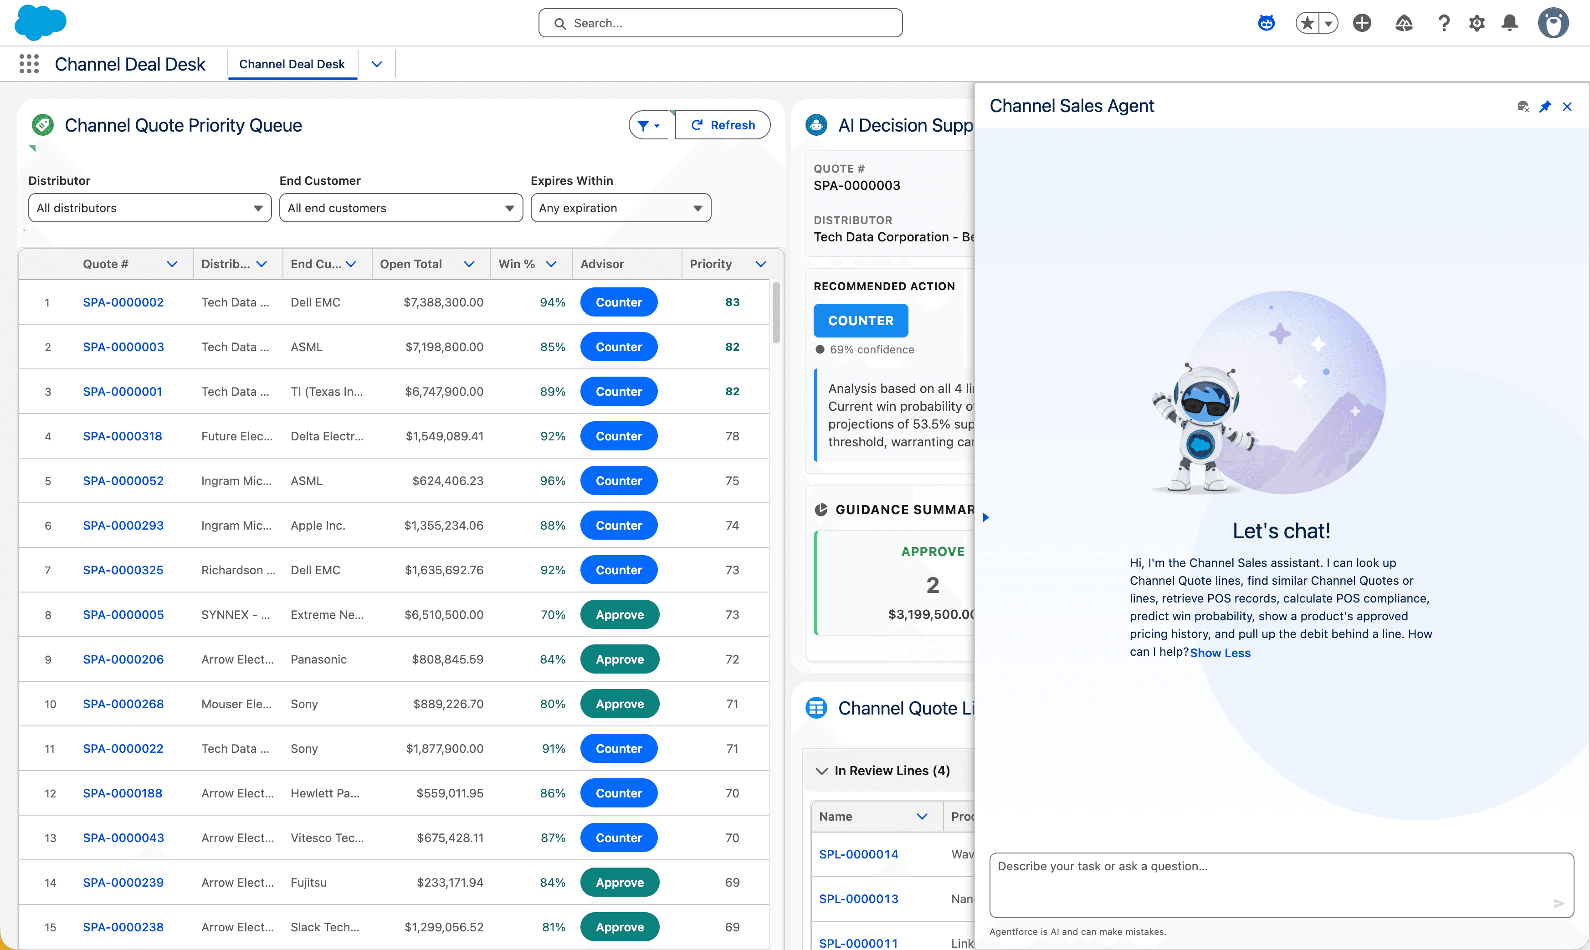Open the Distrib... column menu chevron
Image resolution: width=1590 pixels, height=950 pixels.
coord(262,264)
